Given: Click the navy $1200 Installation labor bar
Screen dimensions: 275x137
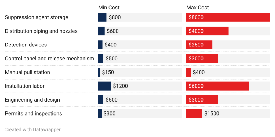Looking at the screenshot, I should (104, 86).
